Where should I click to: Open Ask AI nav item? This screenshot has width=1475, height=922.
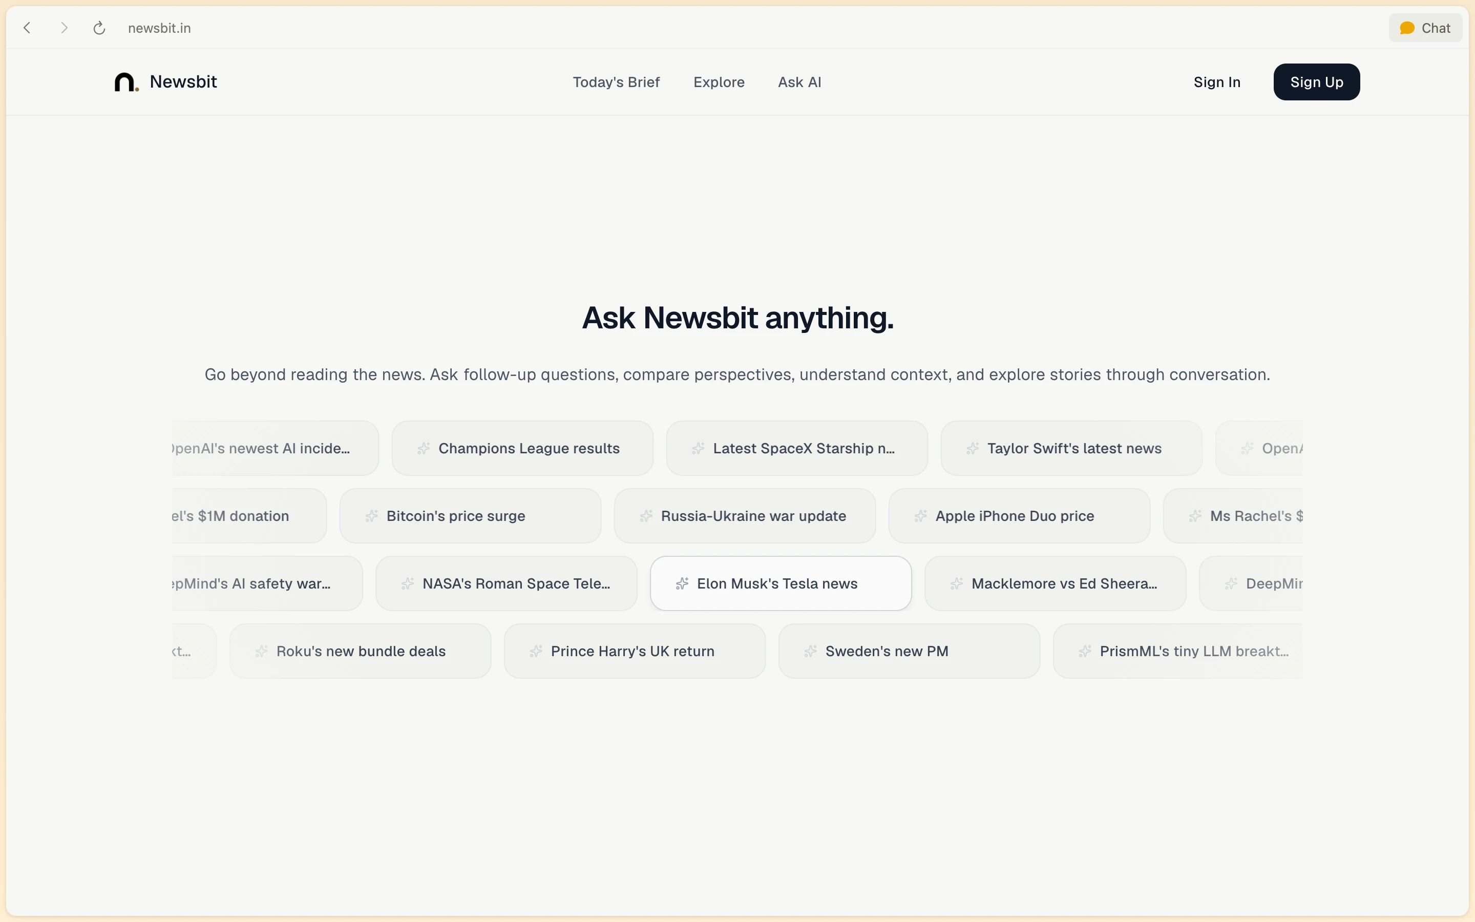coord(799,82)
